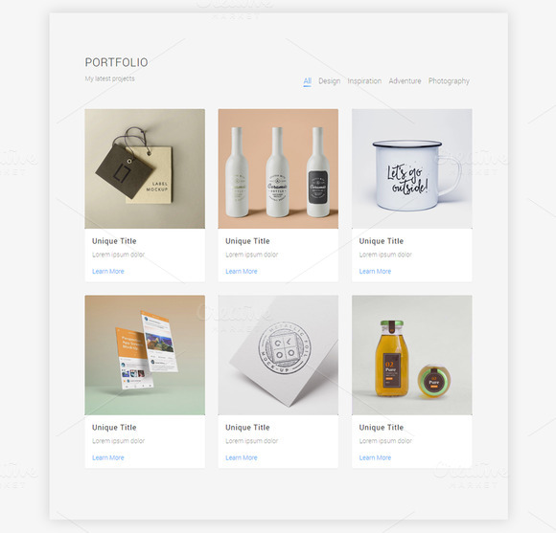Open Learn More under app screens card
This screenshot has height=533, width=556.
click(108, 457)
